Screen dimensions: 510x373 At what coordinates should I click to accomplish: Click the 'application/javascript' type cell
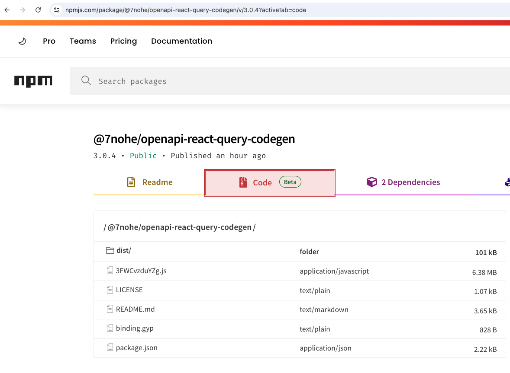334,271
